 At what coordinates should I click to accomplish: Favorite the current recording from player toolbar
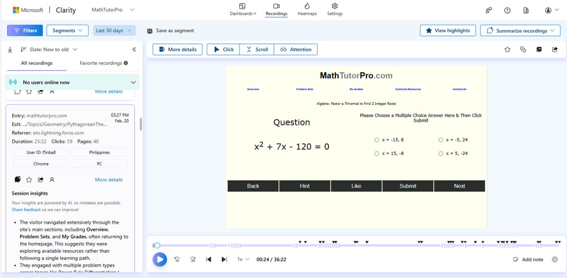pyautogui.click(x=507, y=50)
